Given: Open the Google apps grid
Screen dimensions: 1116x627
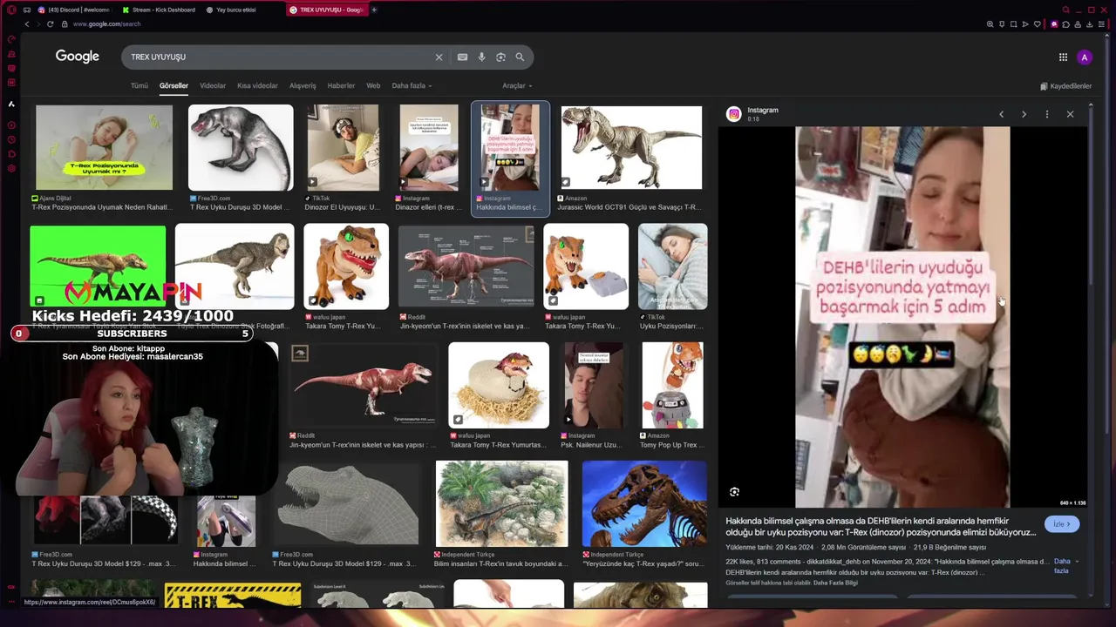Looking at the screenshot, I should (x=1063, y=57).
